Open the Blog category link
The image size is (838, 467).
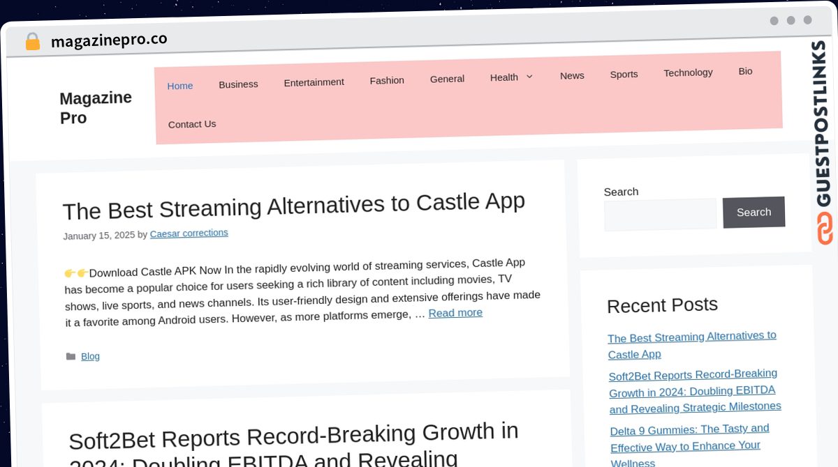[x=90, y=356]
